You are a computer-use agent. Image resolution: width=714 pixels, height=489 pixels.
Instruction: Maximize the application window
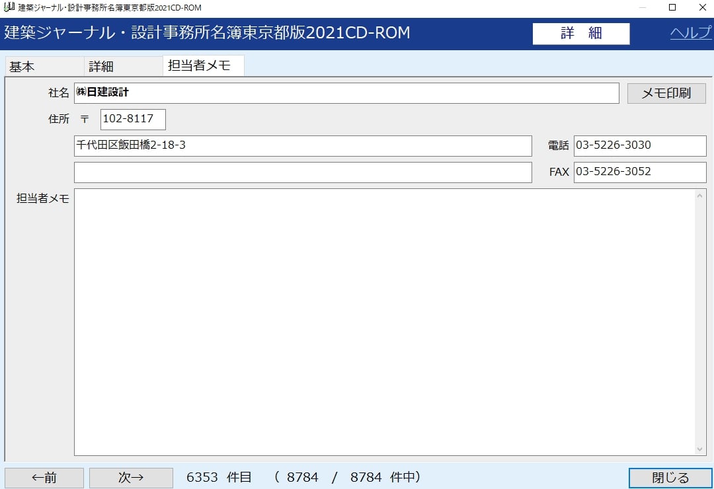click(x=672, y=8)
